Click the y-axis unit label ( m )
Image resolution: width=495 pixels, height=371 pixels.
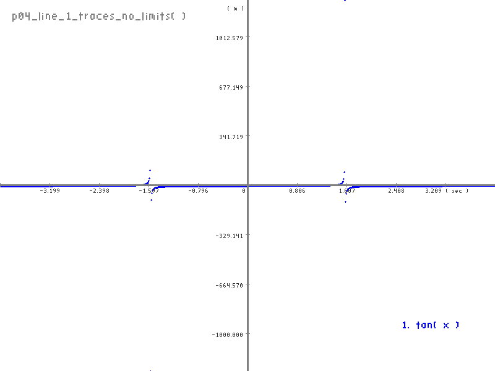[x=236, y=9]
